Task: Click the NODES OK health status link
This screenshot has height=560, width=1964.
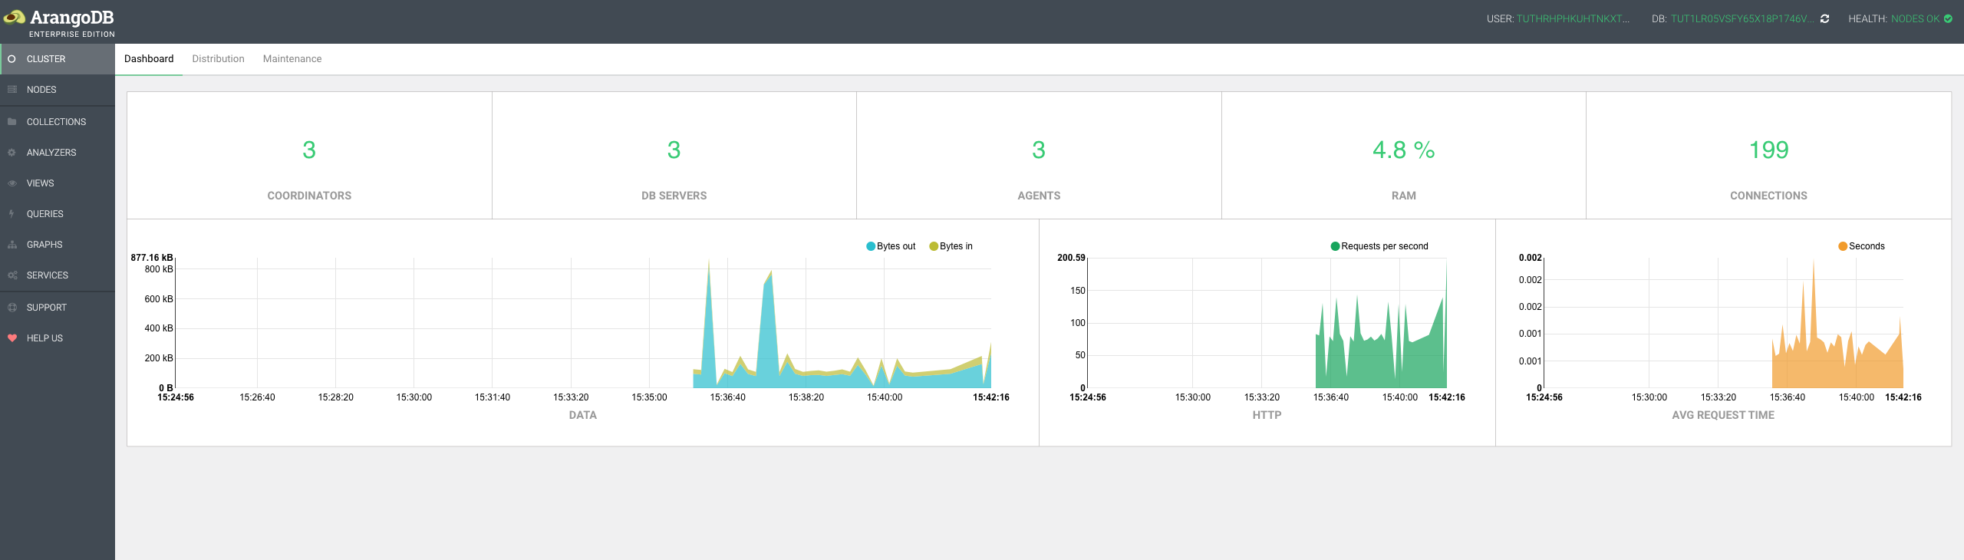Action: point(1914,19)
